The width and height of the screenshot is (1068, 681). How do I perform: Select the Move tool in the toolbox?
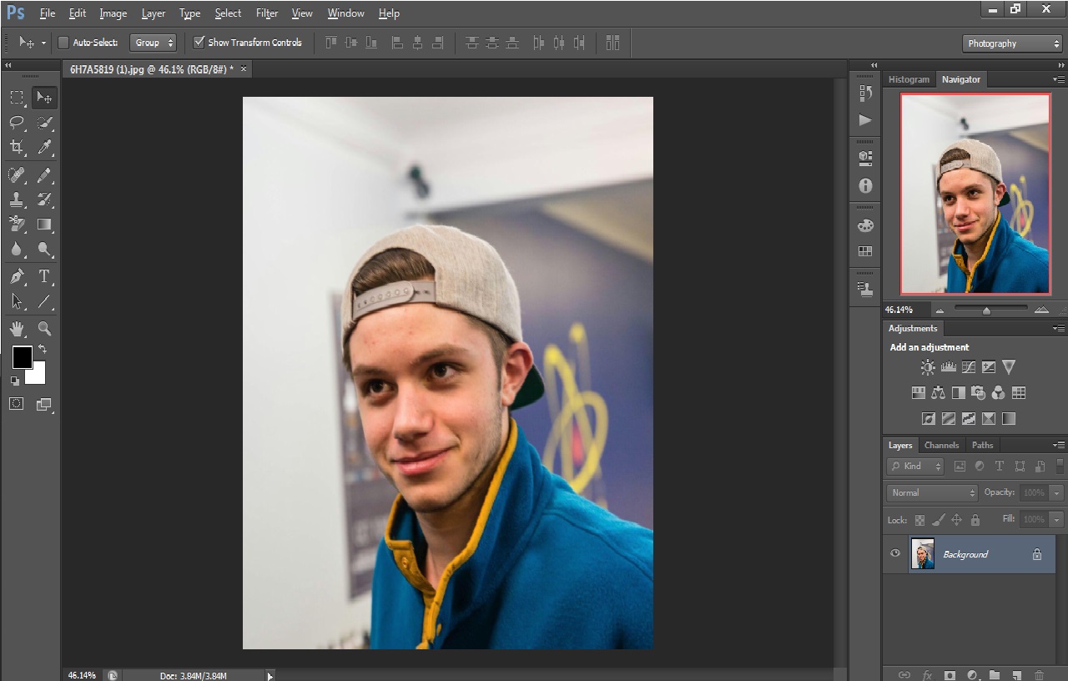point(45,98)
